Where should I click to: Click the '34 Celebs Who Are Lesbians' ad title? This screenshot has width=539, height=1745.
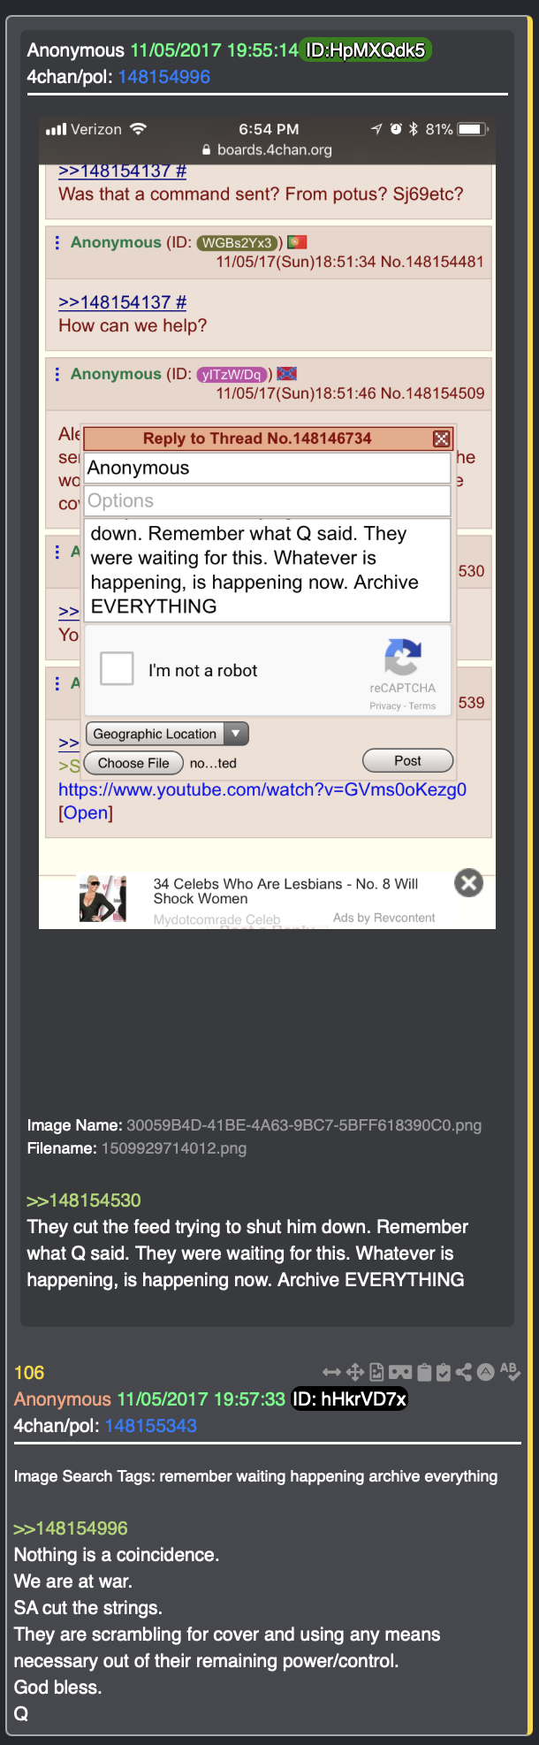[285, 891]
